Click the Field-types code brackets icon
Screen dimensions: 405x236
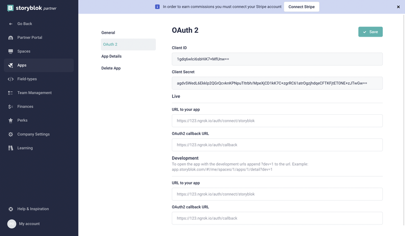pyautogui.click(x=11, y=79)
